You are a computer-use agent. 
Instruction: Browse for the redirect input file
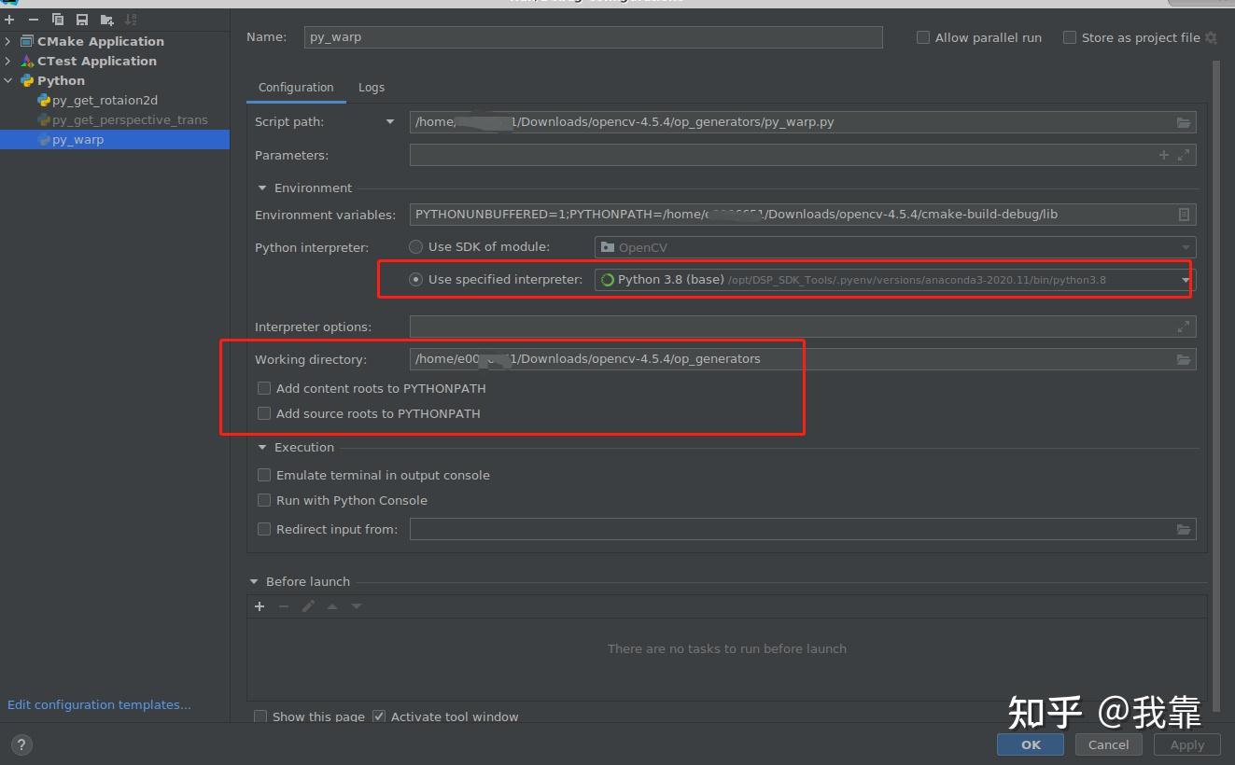point(1183,529)
